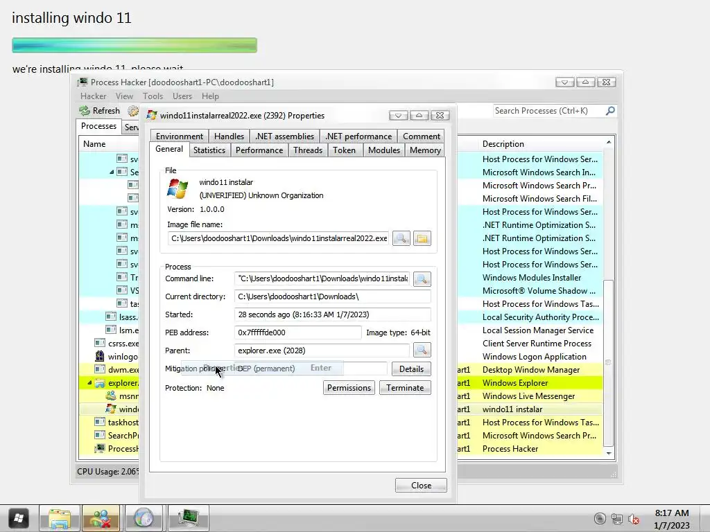
Task: Click the Current directory field
Action: click(332, 296)
